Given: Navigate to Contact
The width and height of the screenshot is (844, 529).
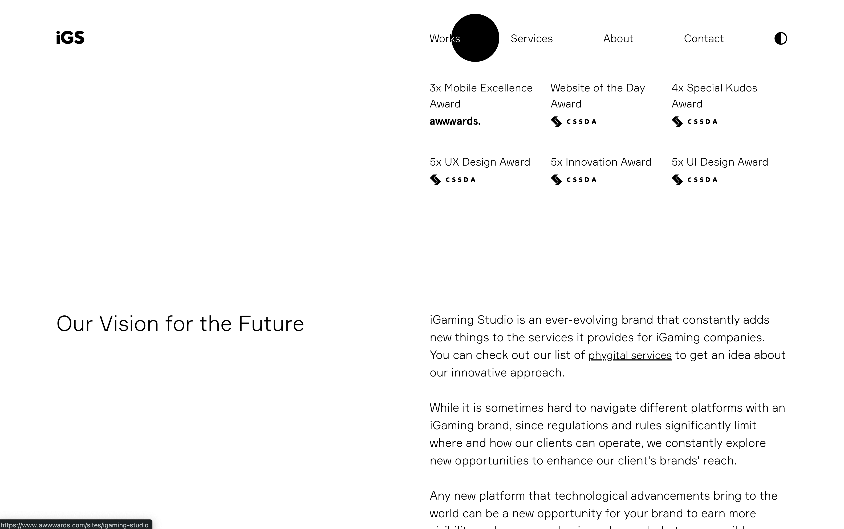Looking at the screenshot, I should point(704,38).
